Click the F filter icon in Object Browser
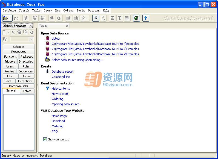Screen dimensions: 218x159 [5, 39]
